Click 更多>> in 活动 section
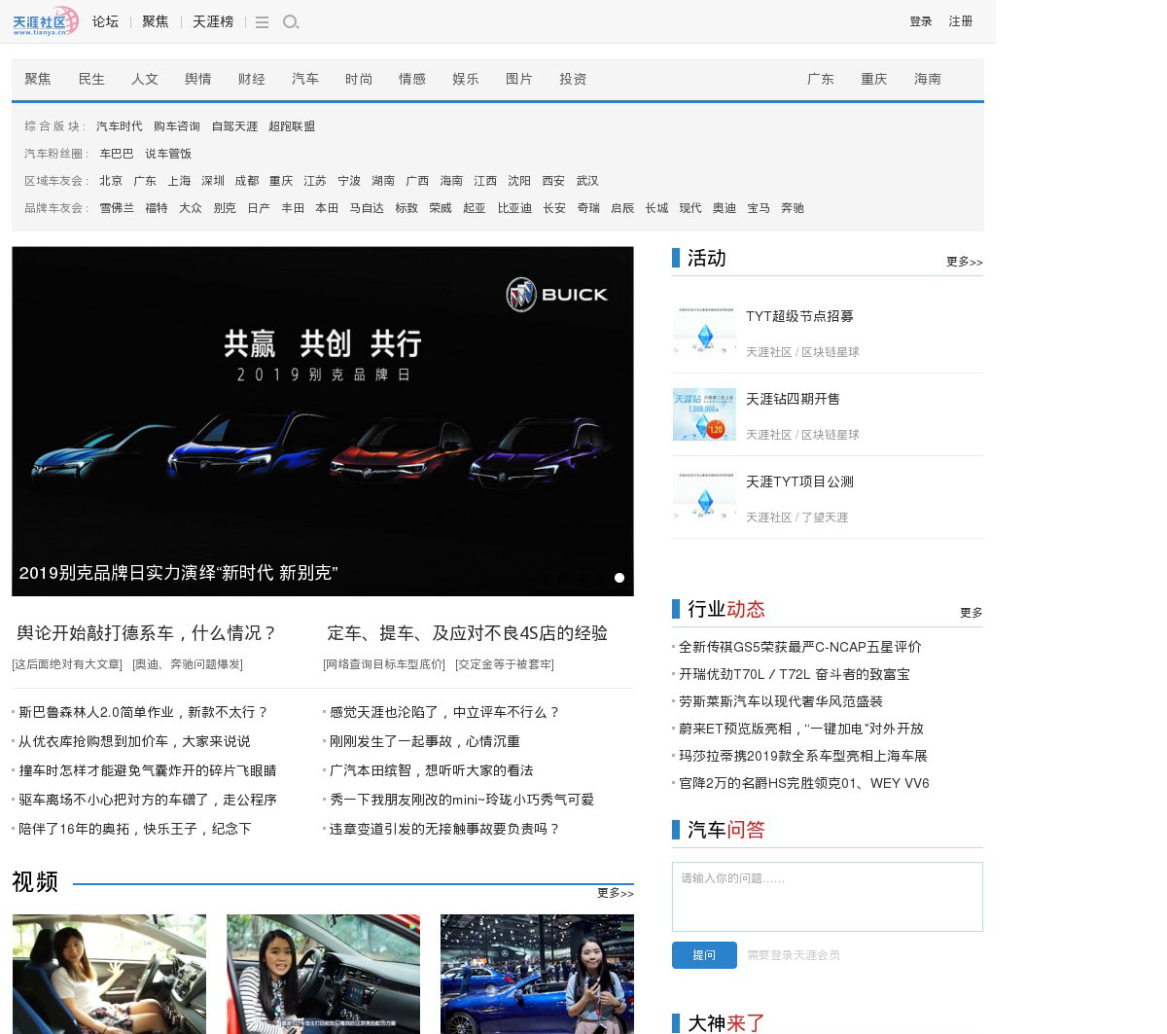 965,262
